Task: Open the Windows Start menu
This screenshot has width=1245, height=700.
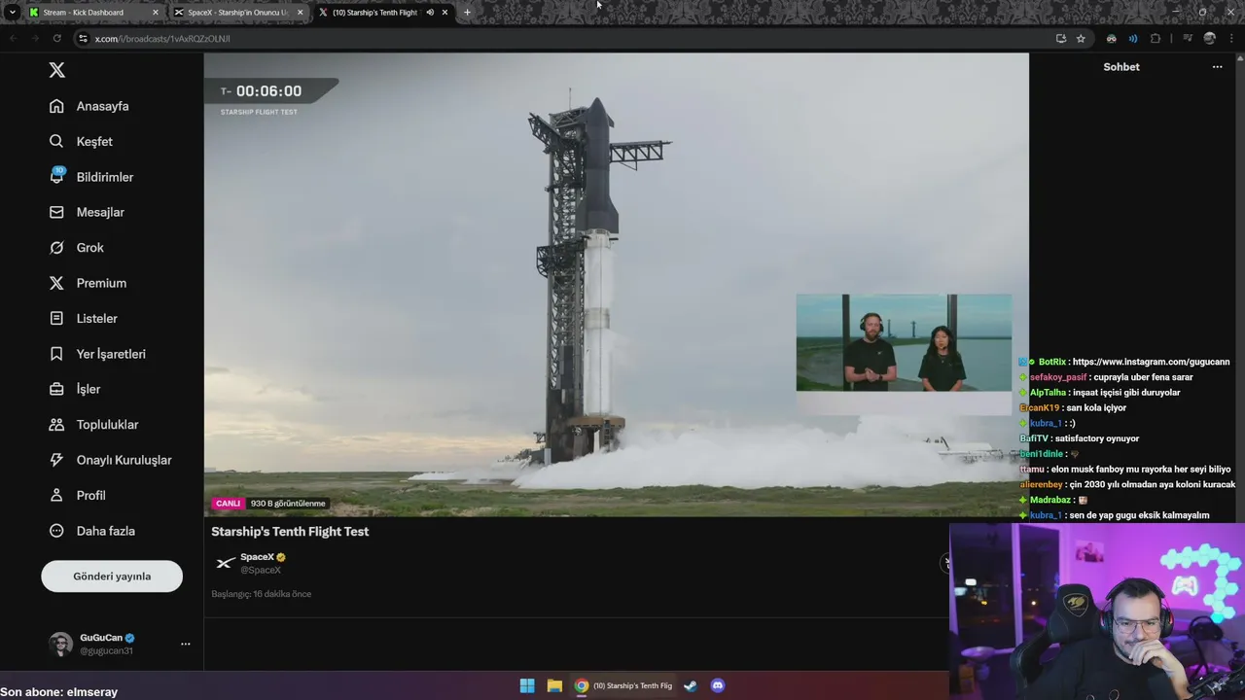Action: click(x=527, y=685)
